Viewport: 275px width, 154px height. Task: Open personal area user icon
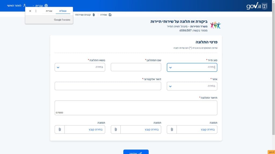(x=24, y=6)
